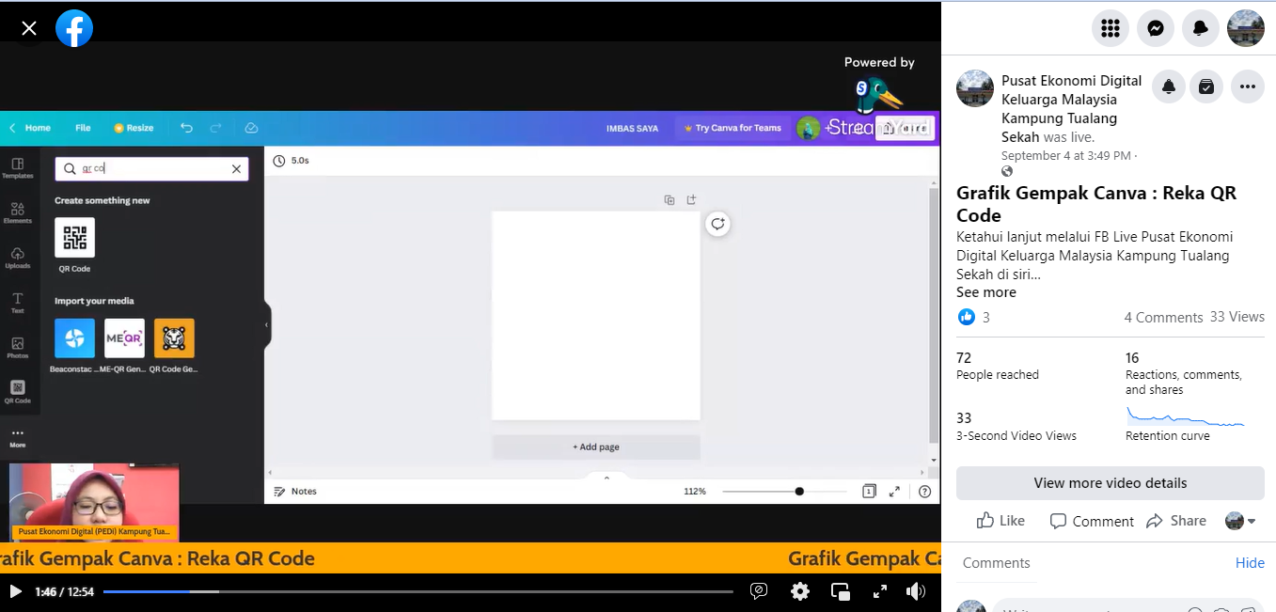Play the video
The width and height of the screenshot is (1276, 612).
pos(15,591)
